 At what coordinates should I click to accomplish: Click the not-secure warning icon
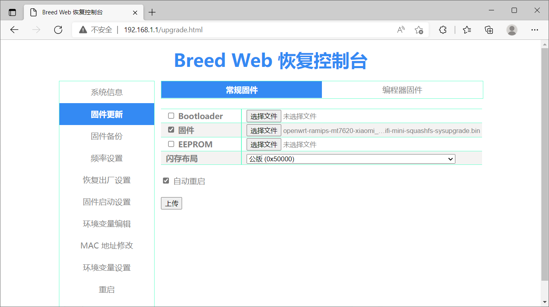pos(83,30)
